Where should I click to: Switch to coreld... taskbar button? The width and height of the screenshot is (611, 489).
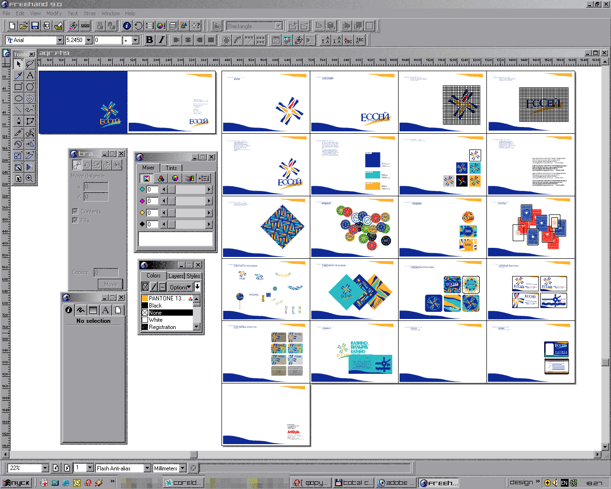click(x=183, y=483)
